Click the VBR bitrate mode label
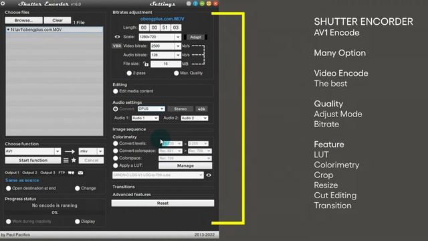 (117, 46)
